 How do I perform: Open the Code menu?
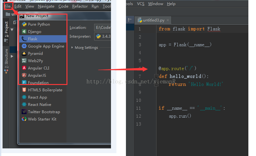pos(63,6)
